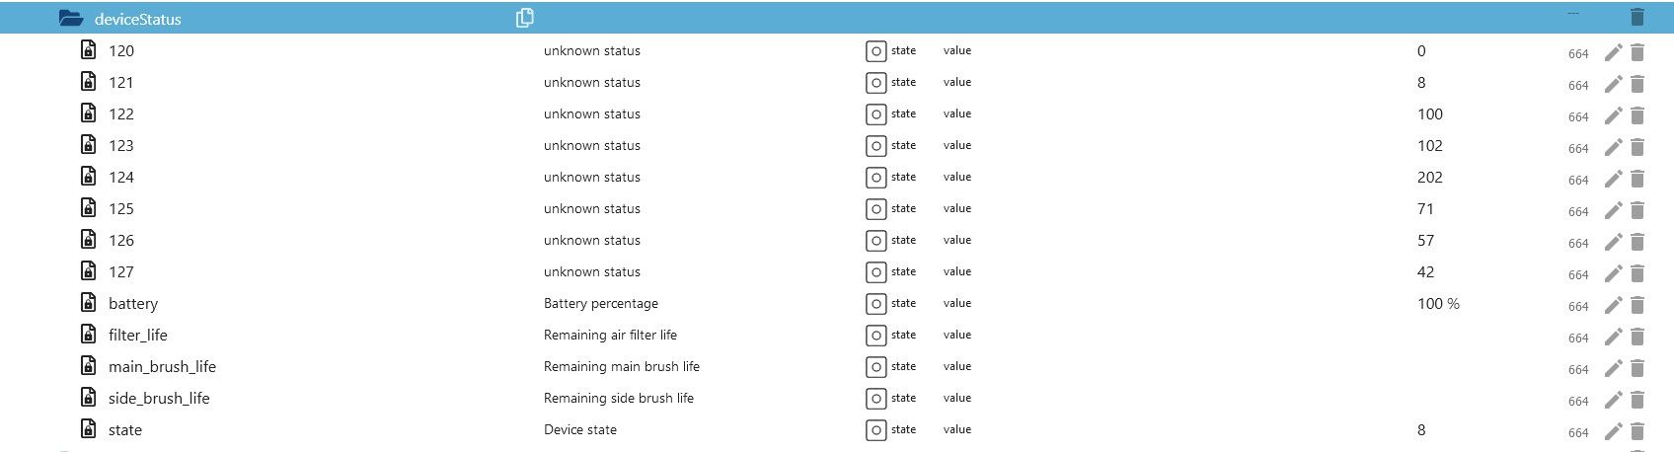Copy the deviceStatus object ID
1674x452 pixels.
(x=525, y=18)
